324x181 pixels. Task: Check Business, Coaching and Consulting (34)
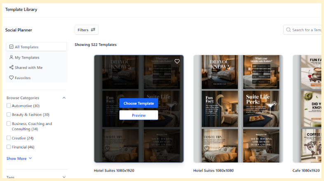[9, 124]
